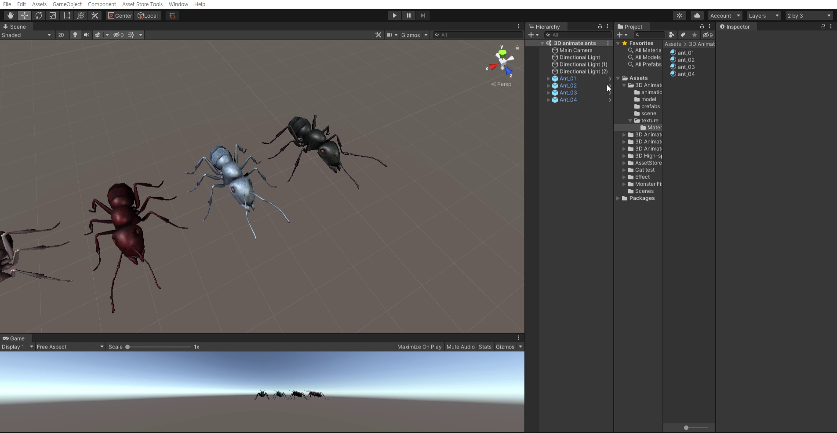837x433 pixels.
Task: Click Stats button in Game view
Action: click(485, 347)
